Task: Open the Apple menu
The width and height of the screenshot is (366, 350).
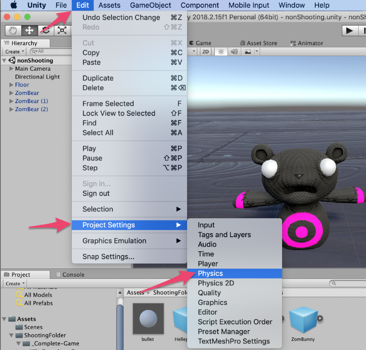Action: pos(14,5)
